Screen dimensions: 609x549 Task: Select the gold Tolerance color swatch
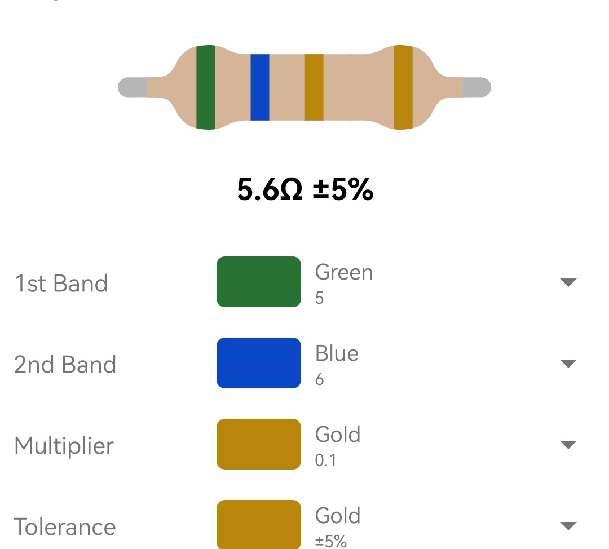(259, 525)
